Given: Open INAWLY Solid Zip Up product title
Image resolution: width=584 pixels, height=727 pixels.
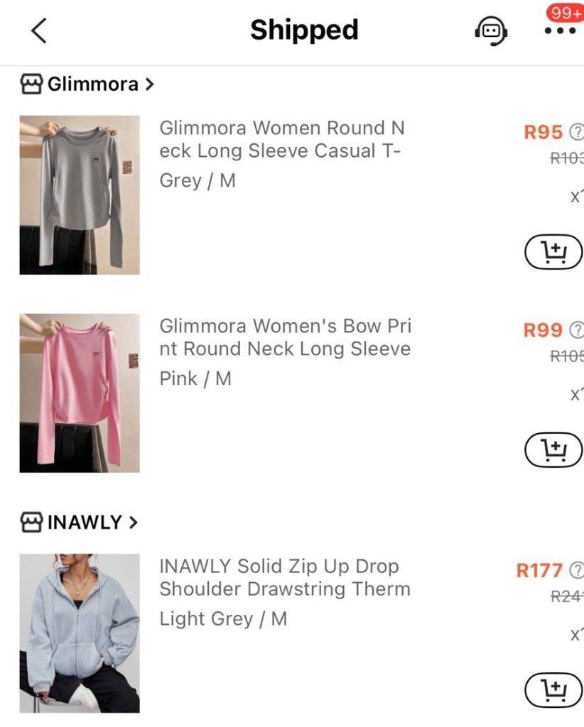Looking at the screenshot, I should [x=285, y=577].
